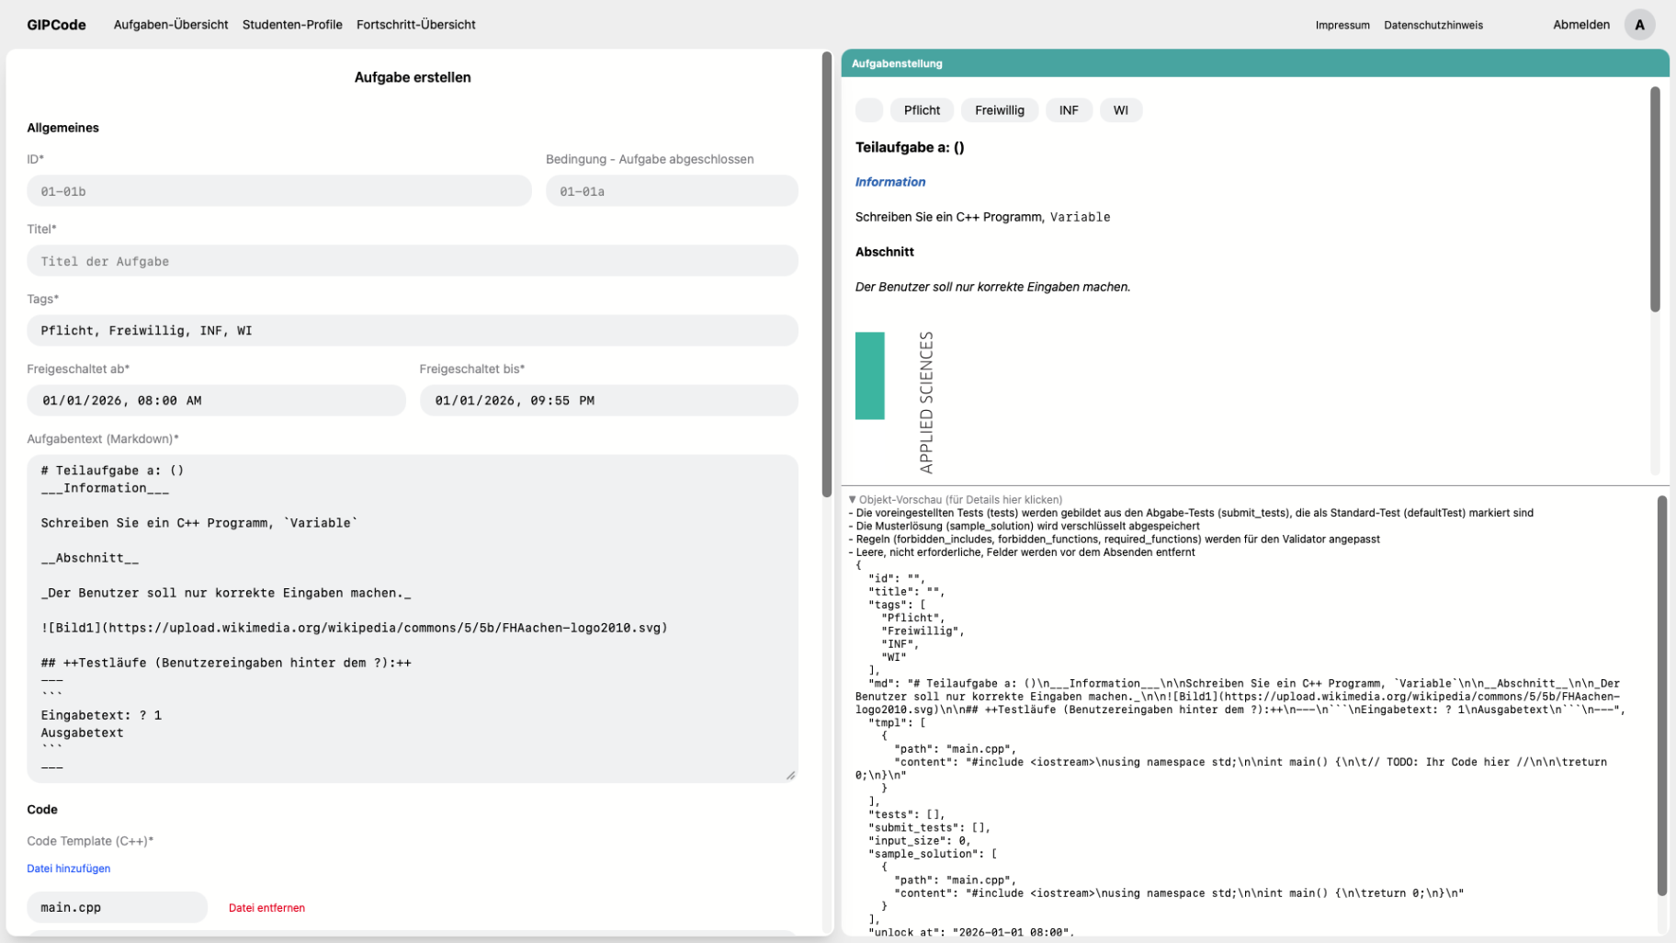Viewport: 1676px width, 943px height.
Task: Click the 'Code' section heading
Action: pyautogui.click(x=42, y=810)
